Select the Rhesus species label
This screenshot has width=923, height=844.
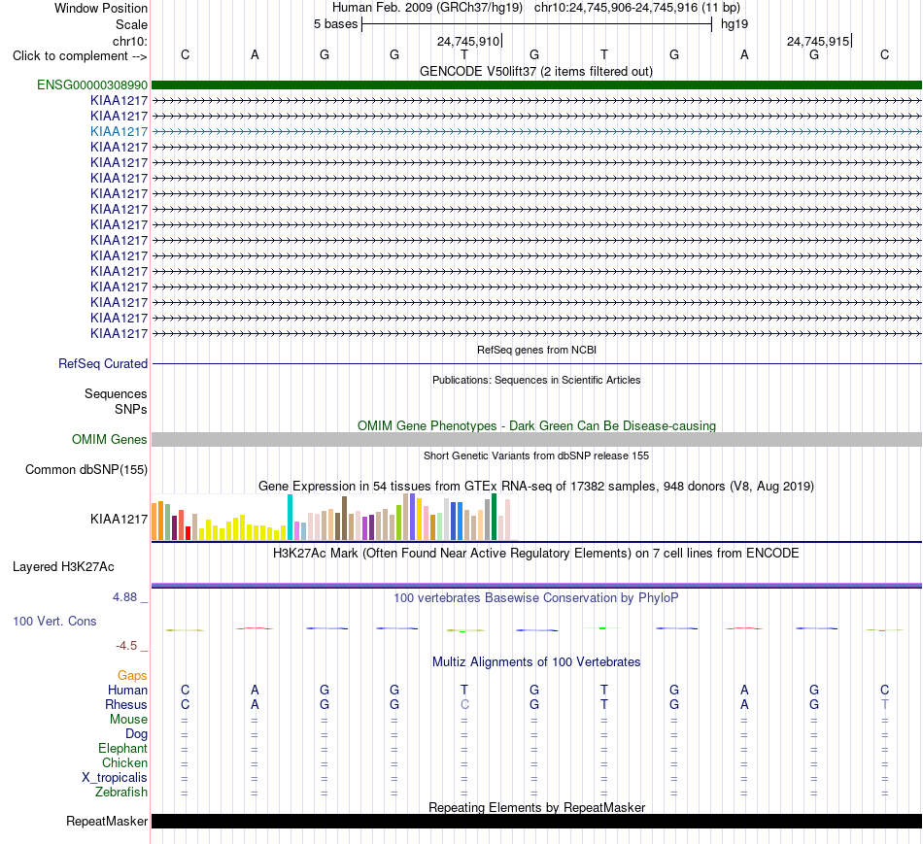coord(126,704)
